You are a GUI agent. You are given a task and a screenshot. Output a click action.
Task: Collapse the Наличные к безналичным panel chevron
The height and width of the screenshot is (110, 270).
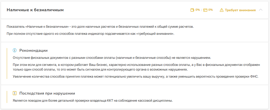[260, 10]
